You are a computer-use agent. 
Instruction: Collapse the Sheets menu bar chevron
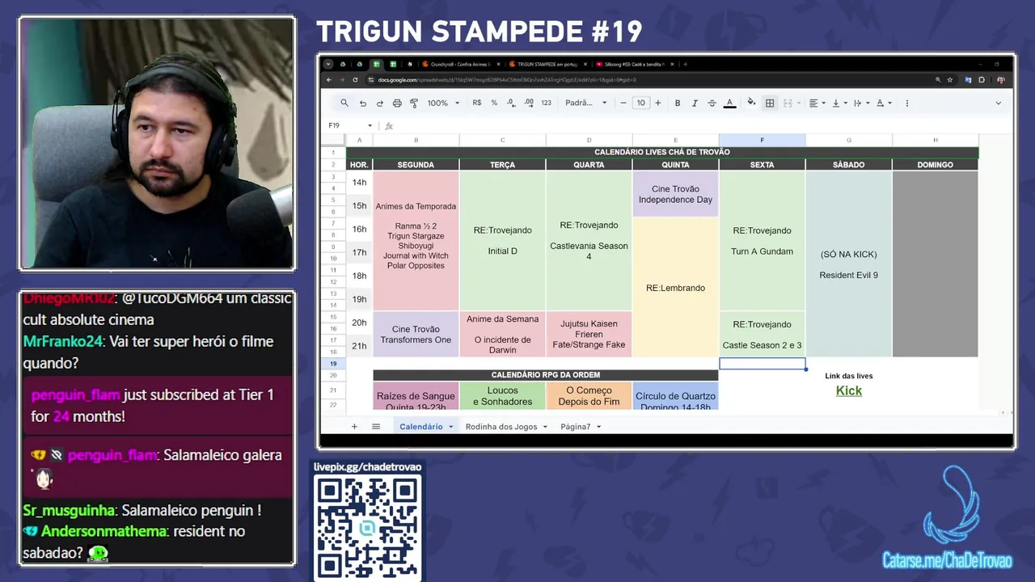click(x=998, y=103)
